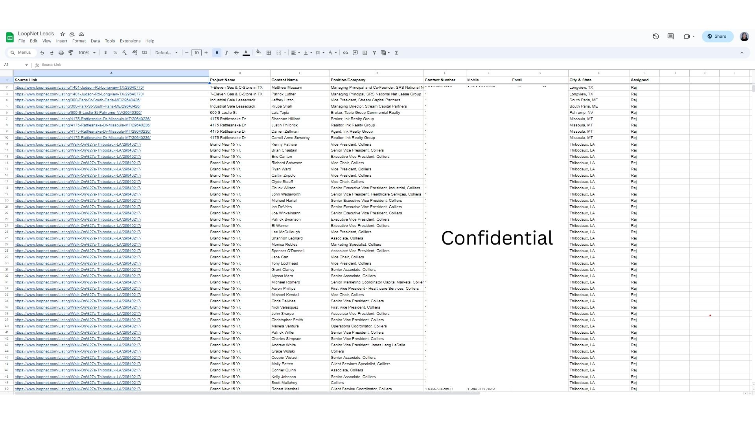Open the 600-S-Leslie-St-Pahrump-NV listing link

[78, 113]
